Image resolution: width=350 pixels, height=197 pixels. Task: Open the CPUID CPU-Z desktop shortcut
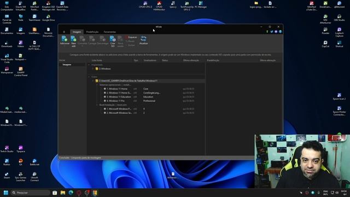click(x=145, y=5)
